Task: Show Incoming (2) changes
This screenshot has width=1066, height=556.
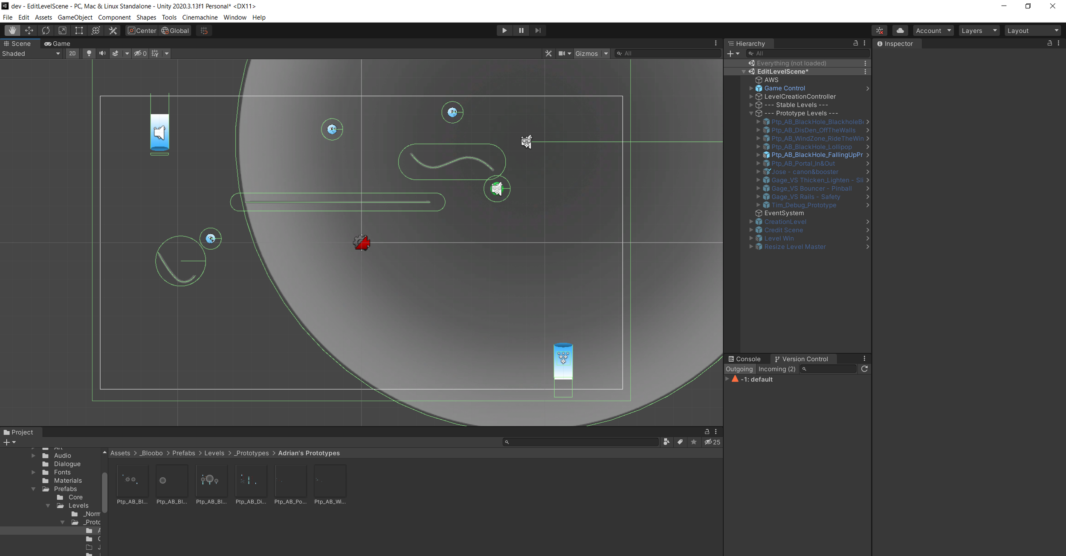Action: pyautogui.click(x=777, y=369)
